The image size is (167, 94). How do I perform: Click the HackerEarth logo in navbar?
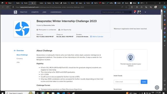pyautogui.click(x=15, y=12)
